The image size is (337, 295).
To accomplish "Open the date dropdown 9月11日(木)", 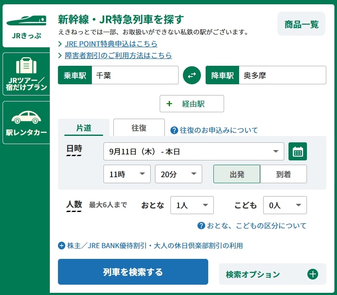I will pyautogui.click(x=194, y=151).
